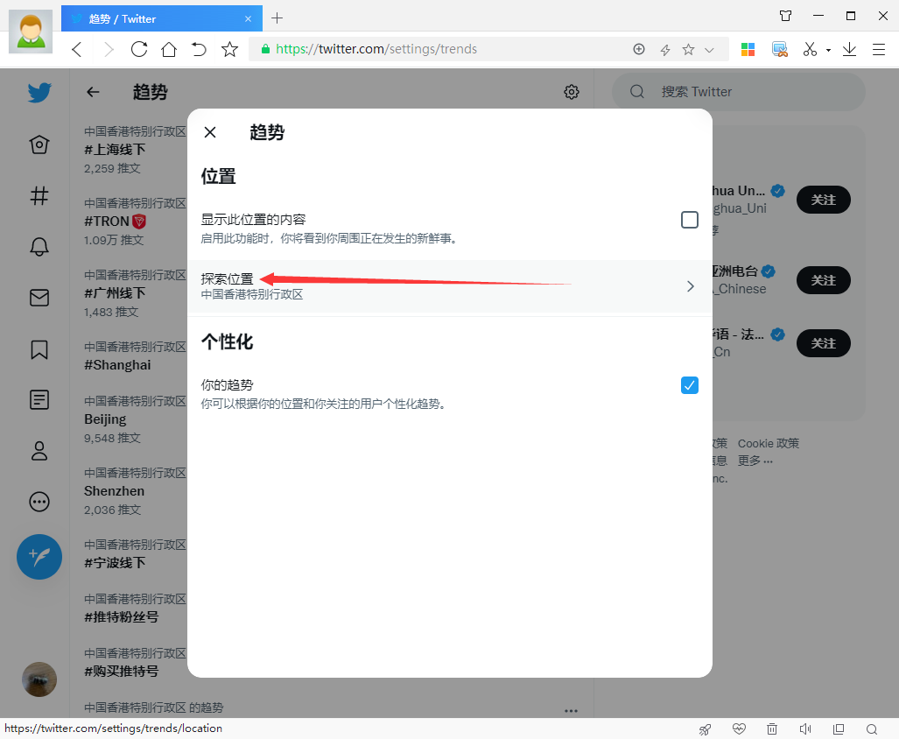The height and width of the screenshot is (739, 899).
Task: Click the undo restore-tab icon
Action: pyautogui.click(x=199, y=49)
